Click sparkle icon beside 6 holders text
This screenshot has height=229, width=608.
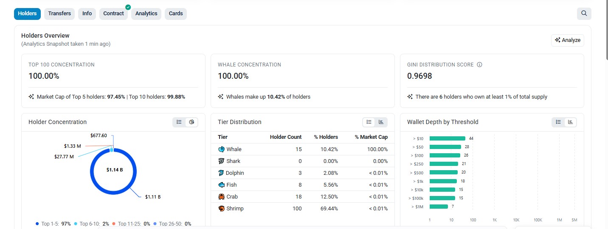click(x=410, y=97)
